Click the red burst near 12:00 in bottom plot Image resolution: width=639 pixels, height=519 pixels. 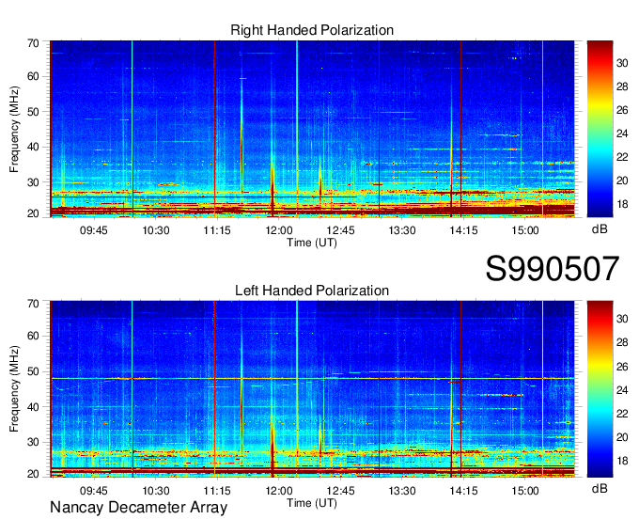[273, 447]
